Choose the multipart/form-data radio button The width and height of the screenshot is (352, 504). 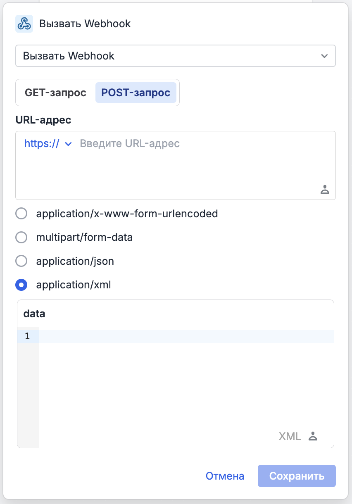click(x=21, y=238)
